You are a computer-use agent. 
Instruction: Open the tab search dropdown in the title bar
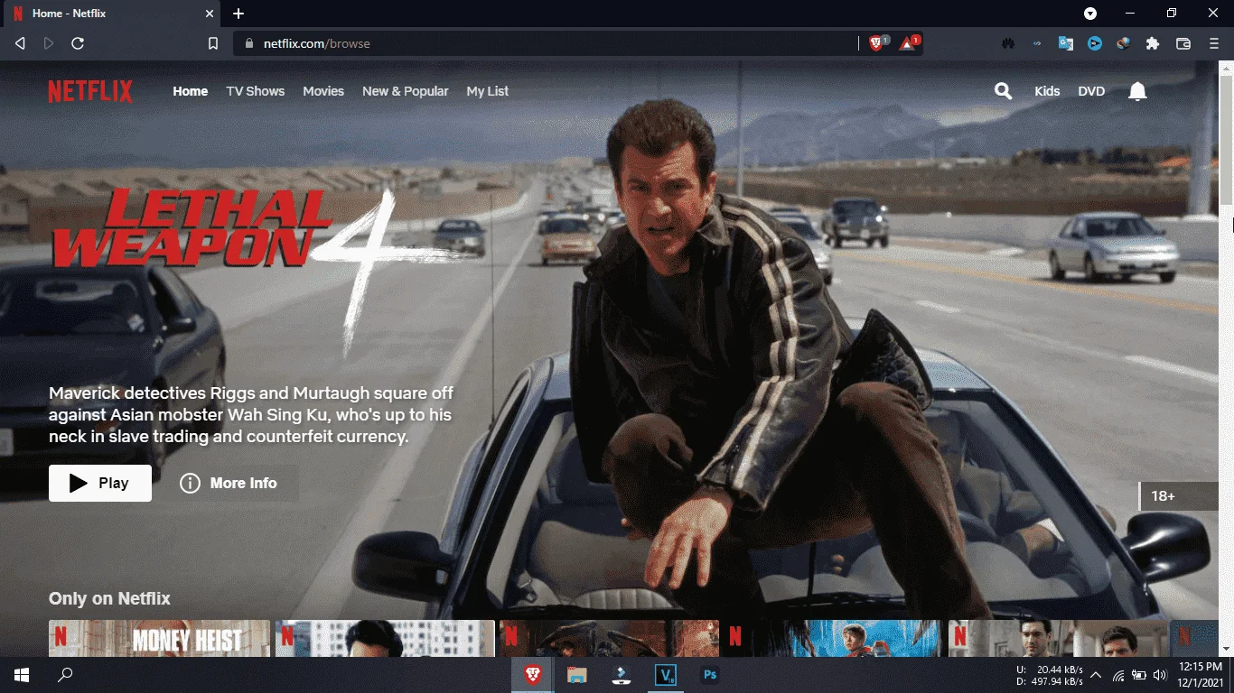(x=1090, y=14)
